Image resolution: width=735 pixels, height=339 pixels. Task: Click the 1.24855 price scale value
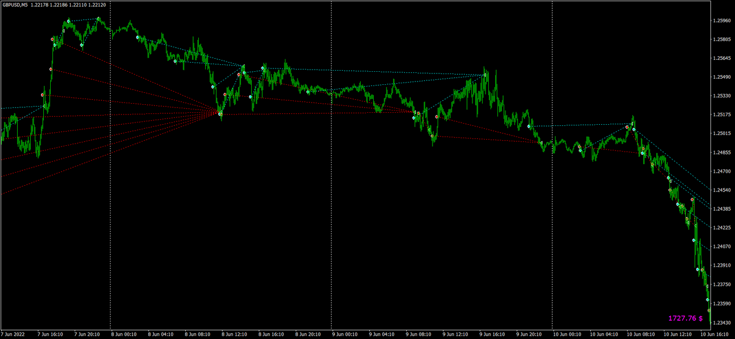coord(722,153)
